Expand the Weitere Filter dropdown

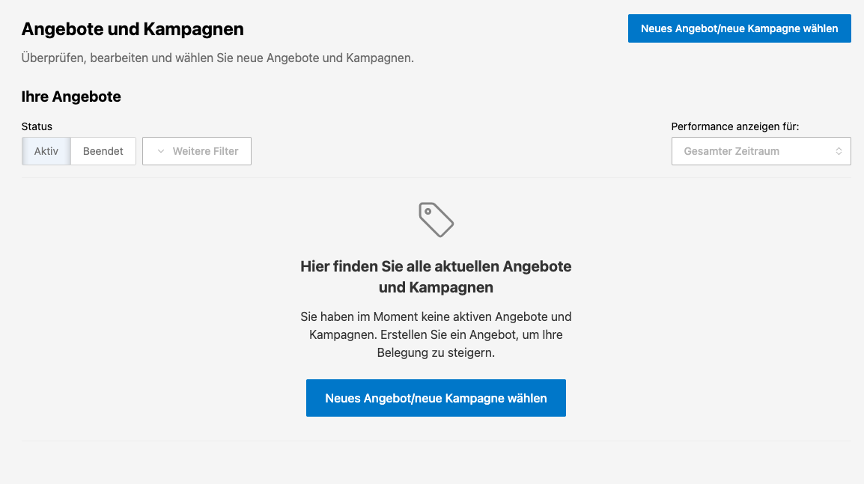(197, 151)
